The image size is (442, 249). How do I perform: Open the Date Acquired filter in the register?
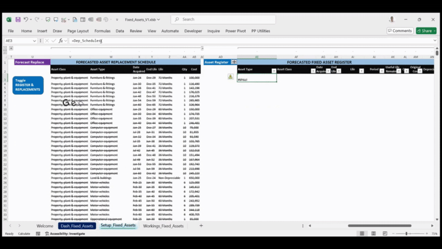[328, 71]
